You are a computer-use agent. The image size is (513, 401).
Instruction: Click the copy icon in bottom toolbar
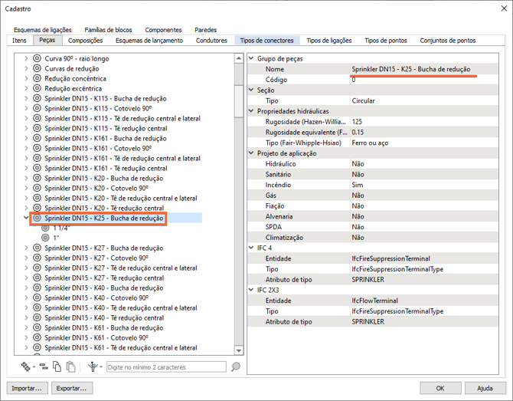pyautogui.click(x=57, y=367)
